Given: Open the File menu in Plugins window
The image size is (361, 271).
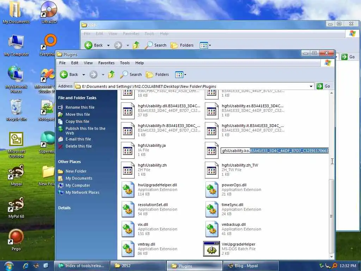Looking at the screenshot, I should click(x=62, y=63).
